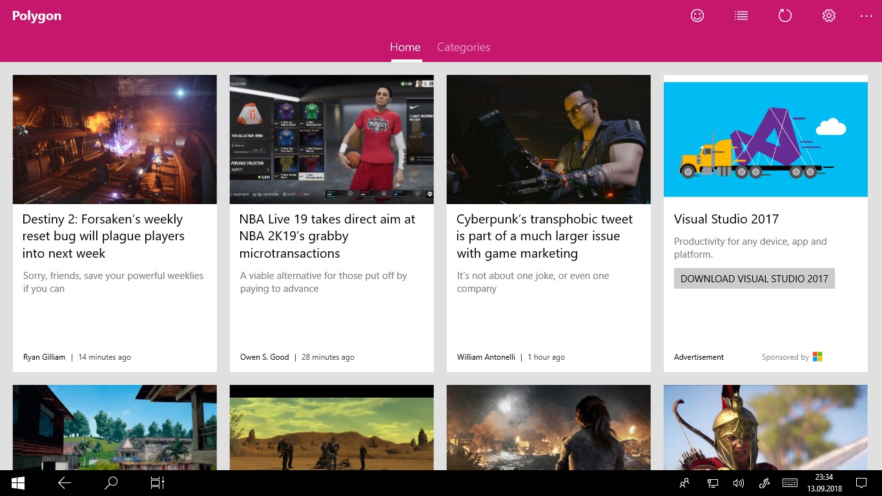Click the Visual Studio 2017 ad image
Image resolution: width=882 pixels, height=496 pixels.
(x=766, y=139)
